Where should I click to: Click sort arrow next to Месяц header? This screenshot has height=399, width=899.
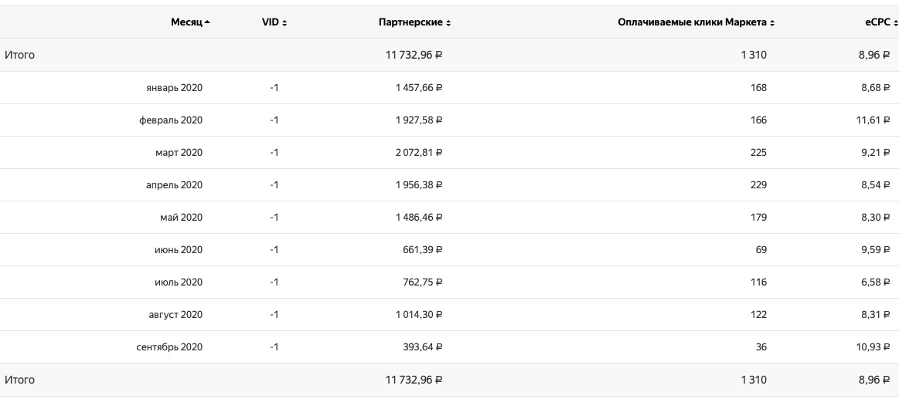pyautogui.click(x=207, y=23)
